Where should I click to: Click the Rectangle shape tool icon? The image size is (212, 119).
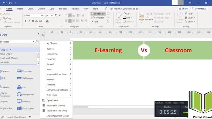coord(108,14)
